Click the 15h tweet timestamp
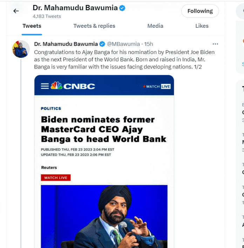This screenshot has width=244, height=248. 149,44
